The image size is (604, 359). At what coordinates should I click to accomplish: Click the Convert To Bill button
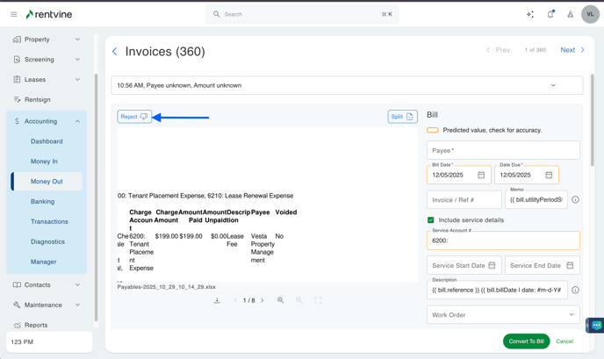526,341
